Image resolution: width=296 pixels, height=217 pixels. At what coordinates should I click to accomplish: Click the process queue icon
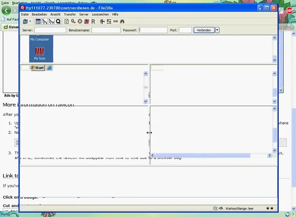[73, 22]
